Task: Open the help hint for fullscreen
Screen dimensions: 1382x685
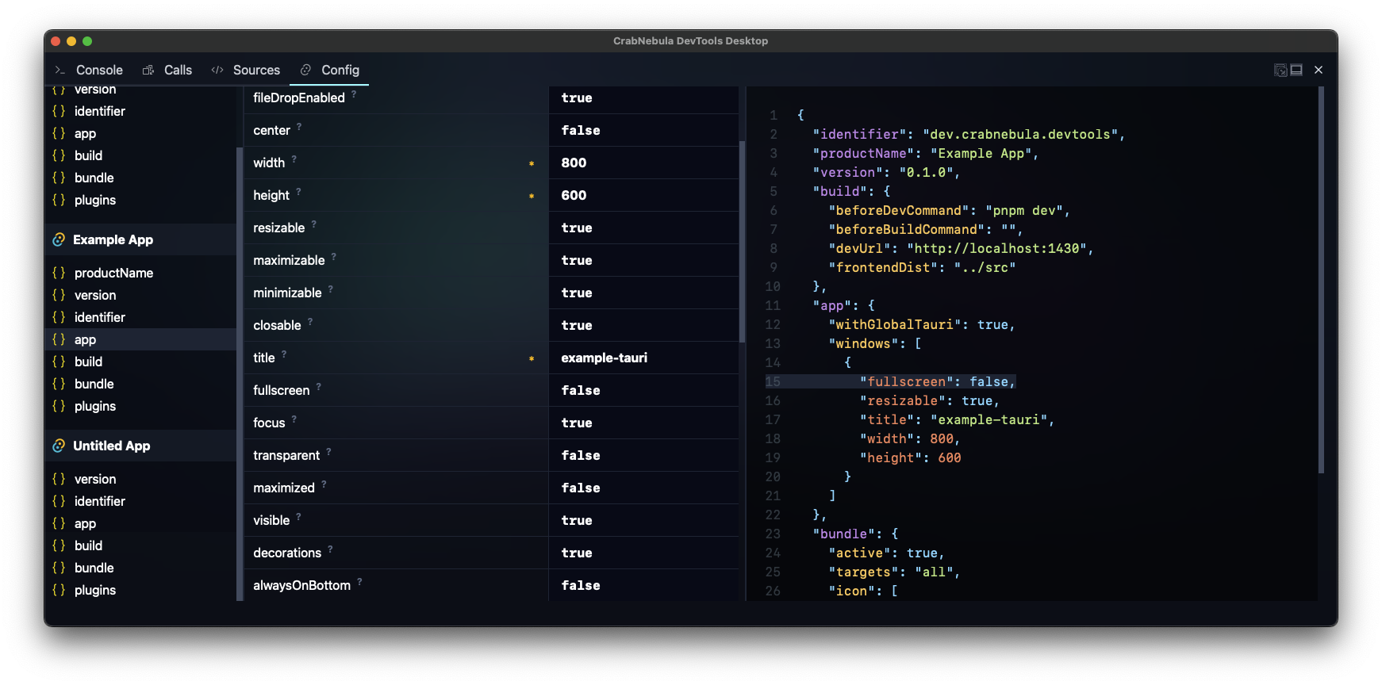Action: 319,386
